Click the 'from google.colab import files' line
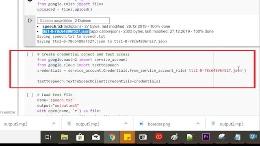This screenshot has height=146, width=260. [70, 4]
